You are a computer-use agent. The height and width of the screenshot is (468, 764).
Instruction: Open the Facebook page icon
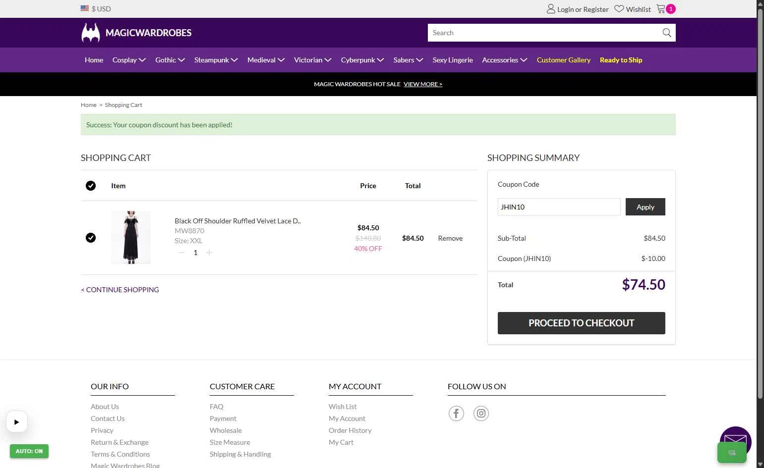click(456, 413)
